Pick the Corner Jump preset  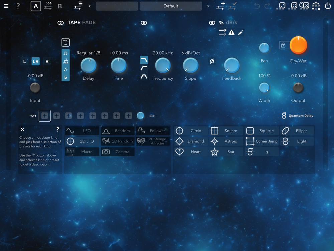tap(262, 141)
